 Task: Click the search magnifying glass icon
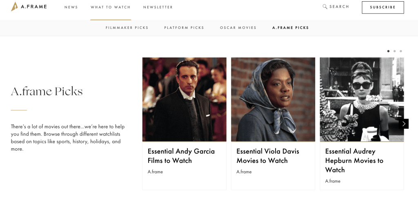point(325,7)
